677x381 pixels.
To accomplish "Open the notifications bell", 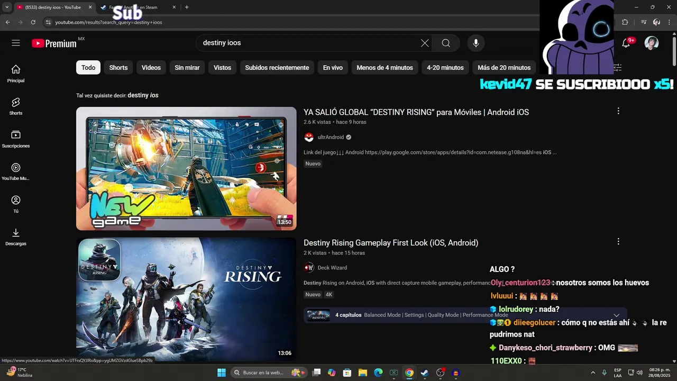I will (x=626, y=43).
